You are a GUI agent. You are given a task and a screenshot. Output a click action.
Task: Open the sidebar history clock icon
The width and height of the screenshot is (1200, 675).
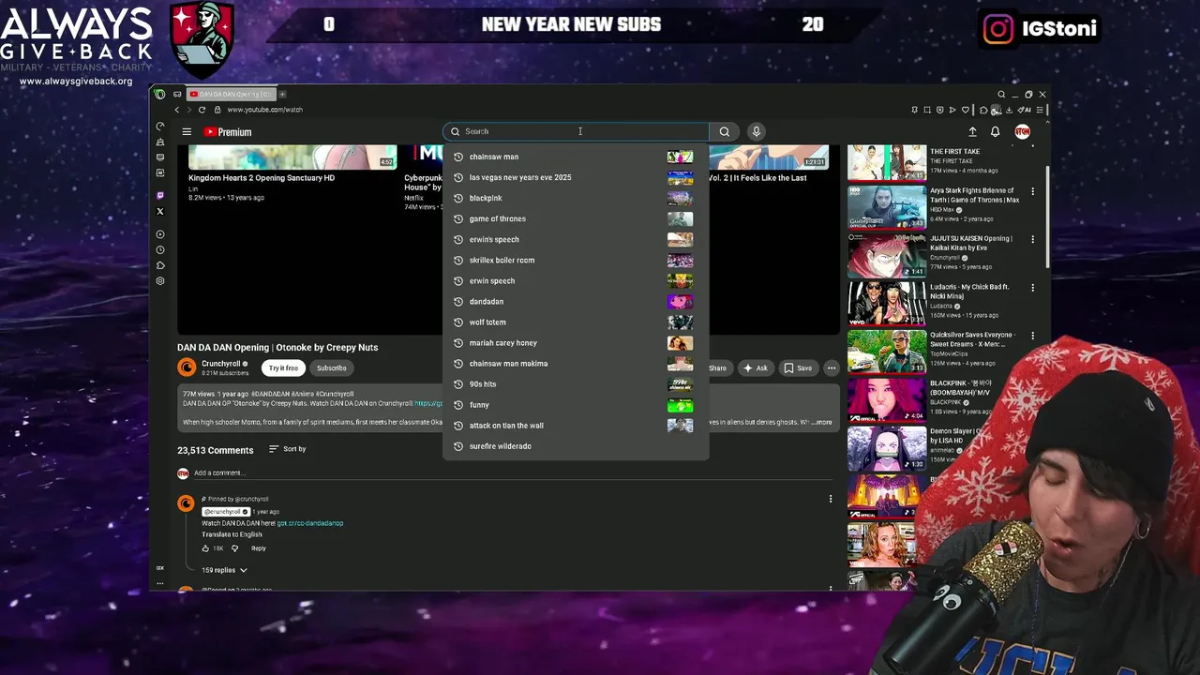[160, 249]
